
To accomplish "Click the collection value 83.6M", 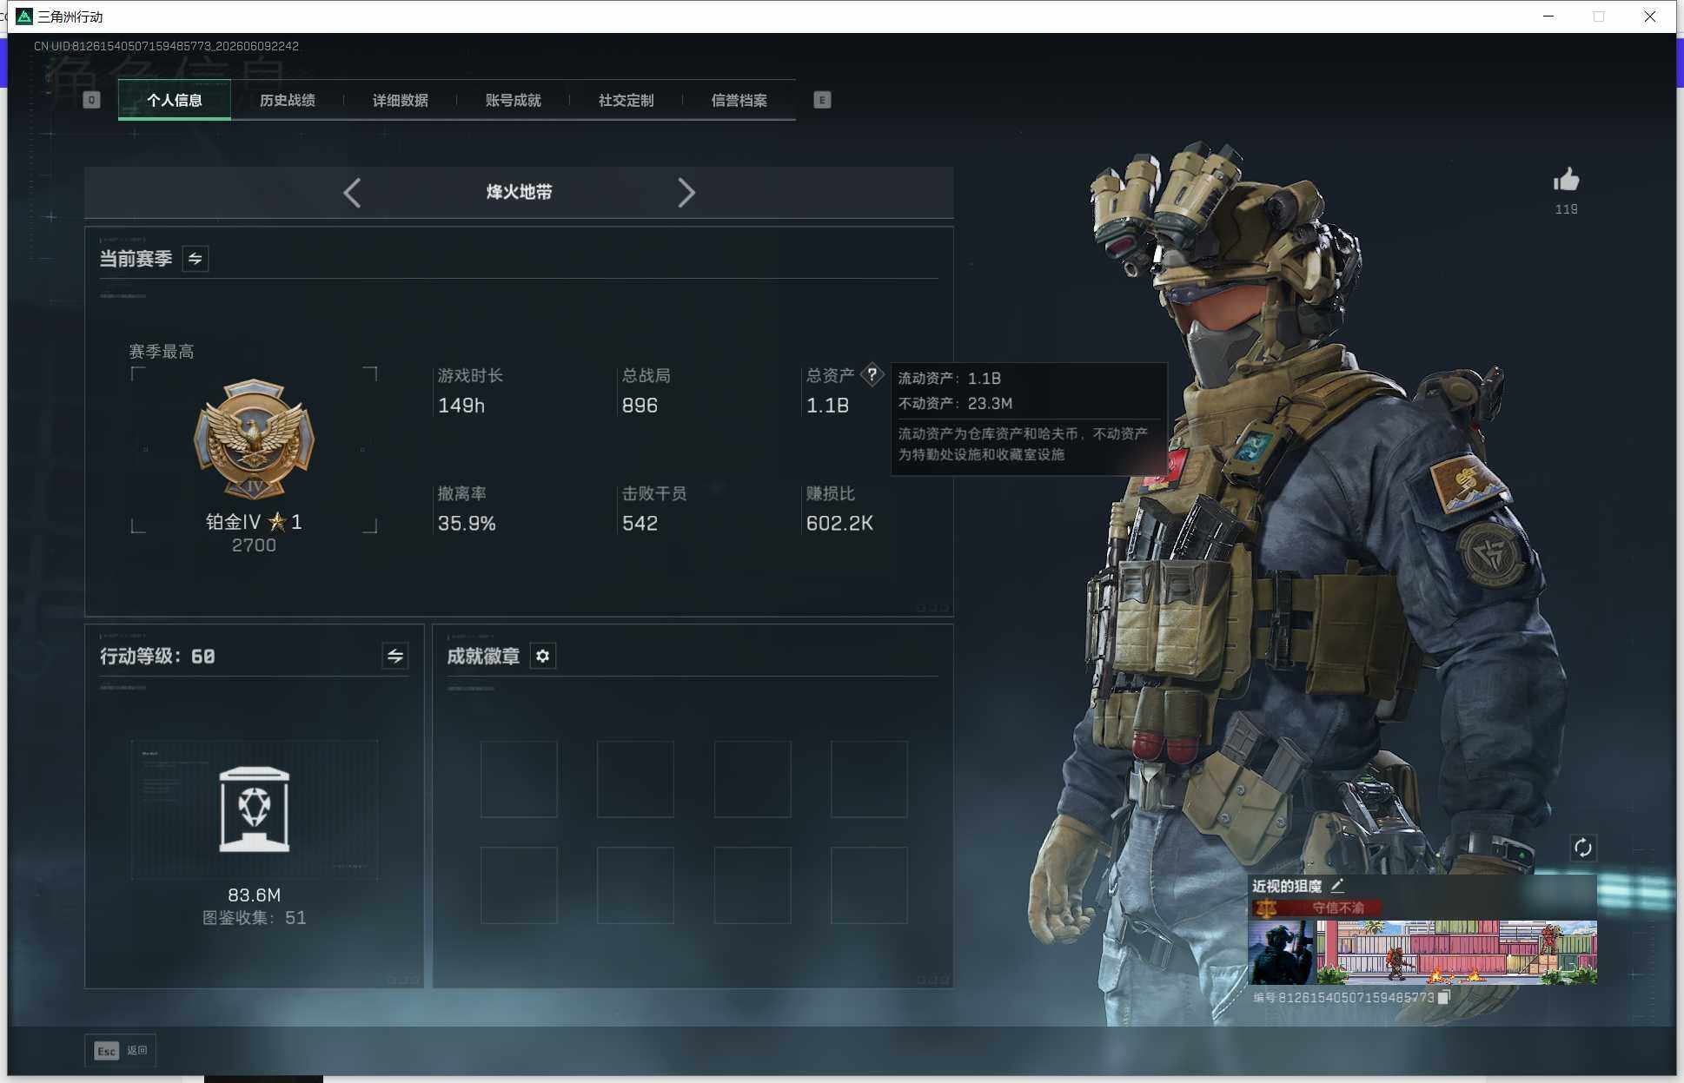I will (254, 895).
